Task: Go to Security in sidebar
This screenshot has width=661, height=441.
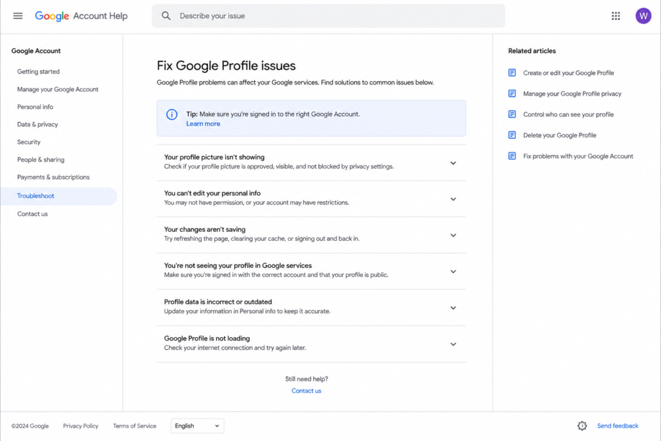Action: click(28, 142)
